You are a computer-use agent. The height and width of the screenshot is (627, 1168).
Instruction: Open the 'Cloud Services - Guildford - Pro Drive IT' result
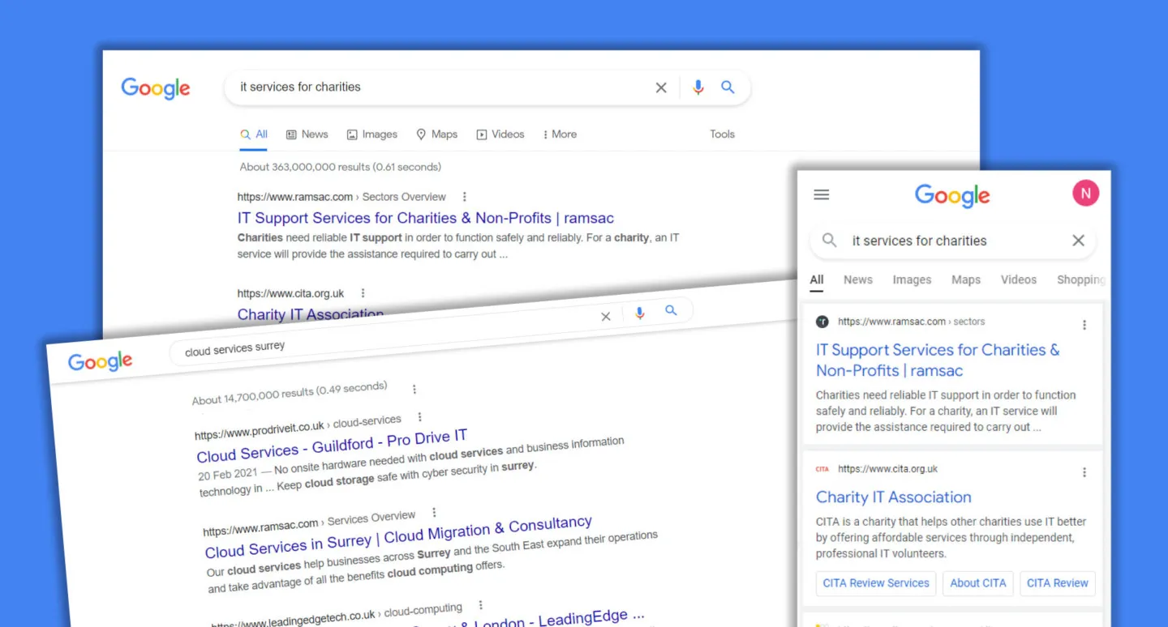332,446
